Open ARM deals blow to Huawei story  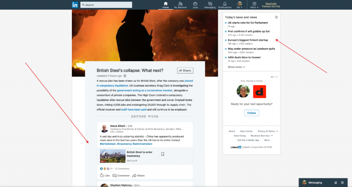pos(244,57)
